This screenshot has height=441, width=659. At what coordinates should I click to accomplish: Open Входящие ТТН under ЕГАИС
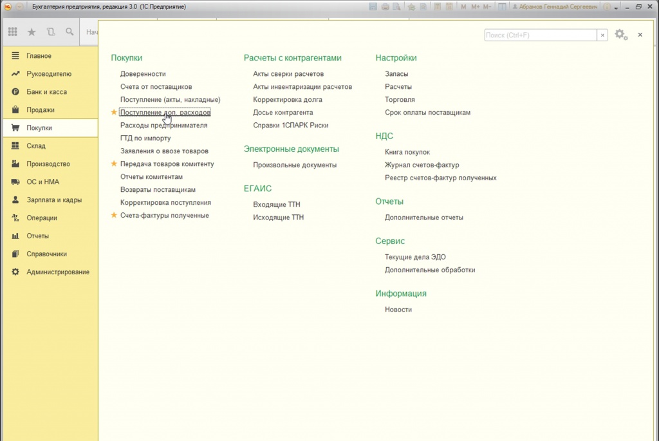277,204
